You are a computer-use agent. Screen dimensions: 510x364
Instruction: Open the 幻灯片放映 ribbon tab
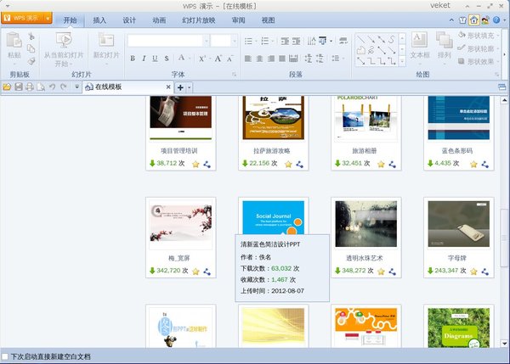pyautogui.click(x=196, y=20)
